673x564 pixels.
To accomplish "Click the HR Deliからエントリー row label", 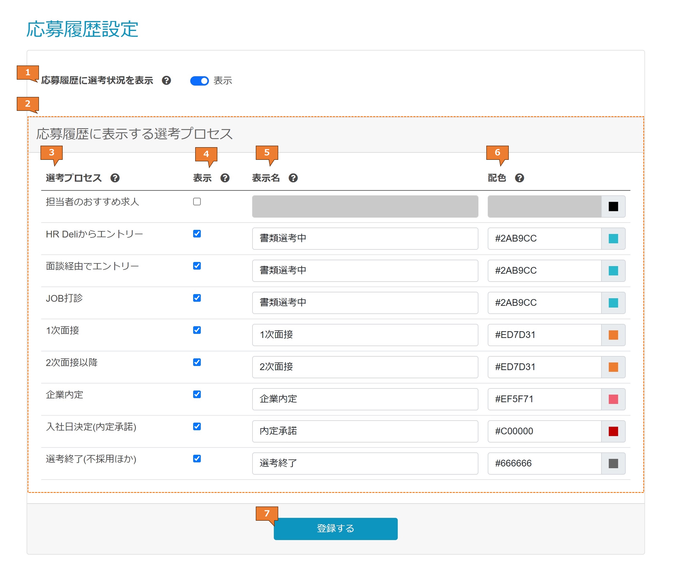I will pos(94,234).
